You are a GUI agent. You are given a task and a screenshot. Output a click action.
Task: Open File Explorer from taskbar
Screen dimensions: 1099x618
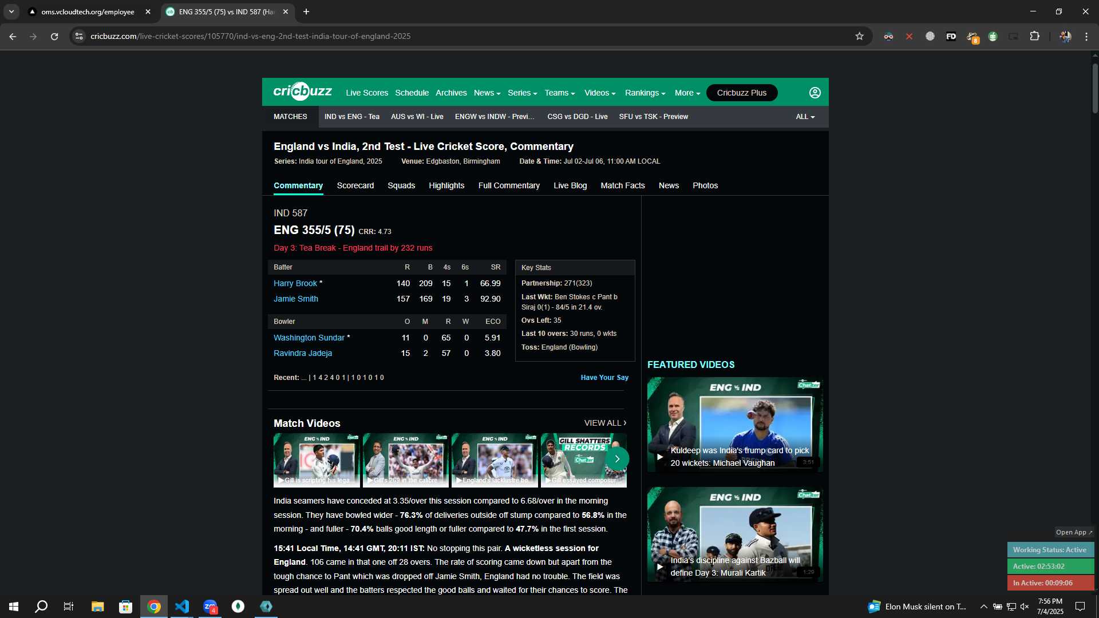tap(97, 607)
